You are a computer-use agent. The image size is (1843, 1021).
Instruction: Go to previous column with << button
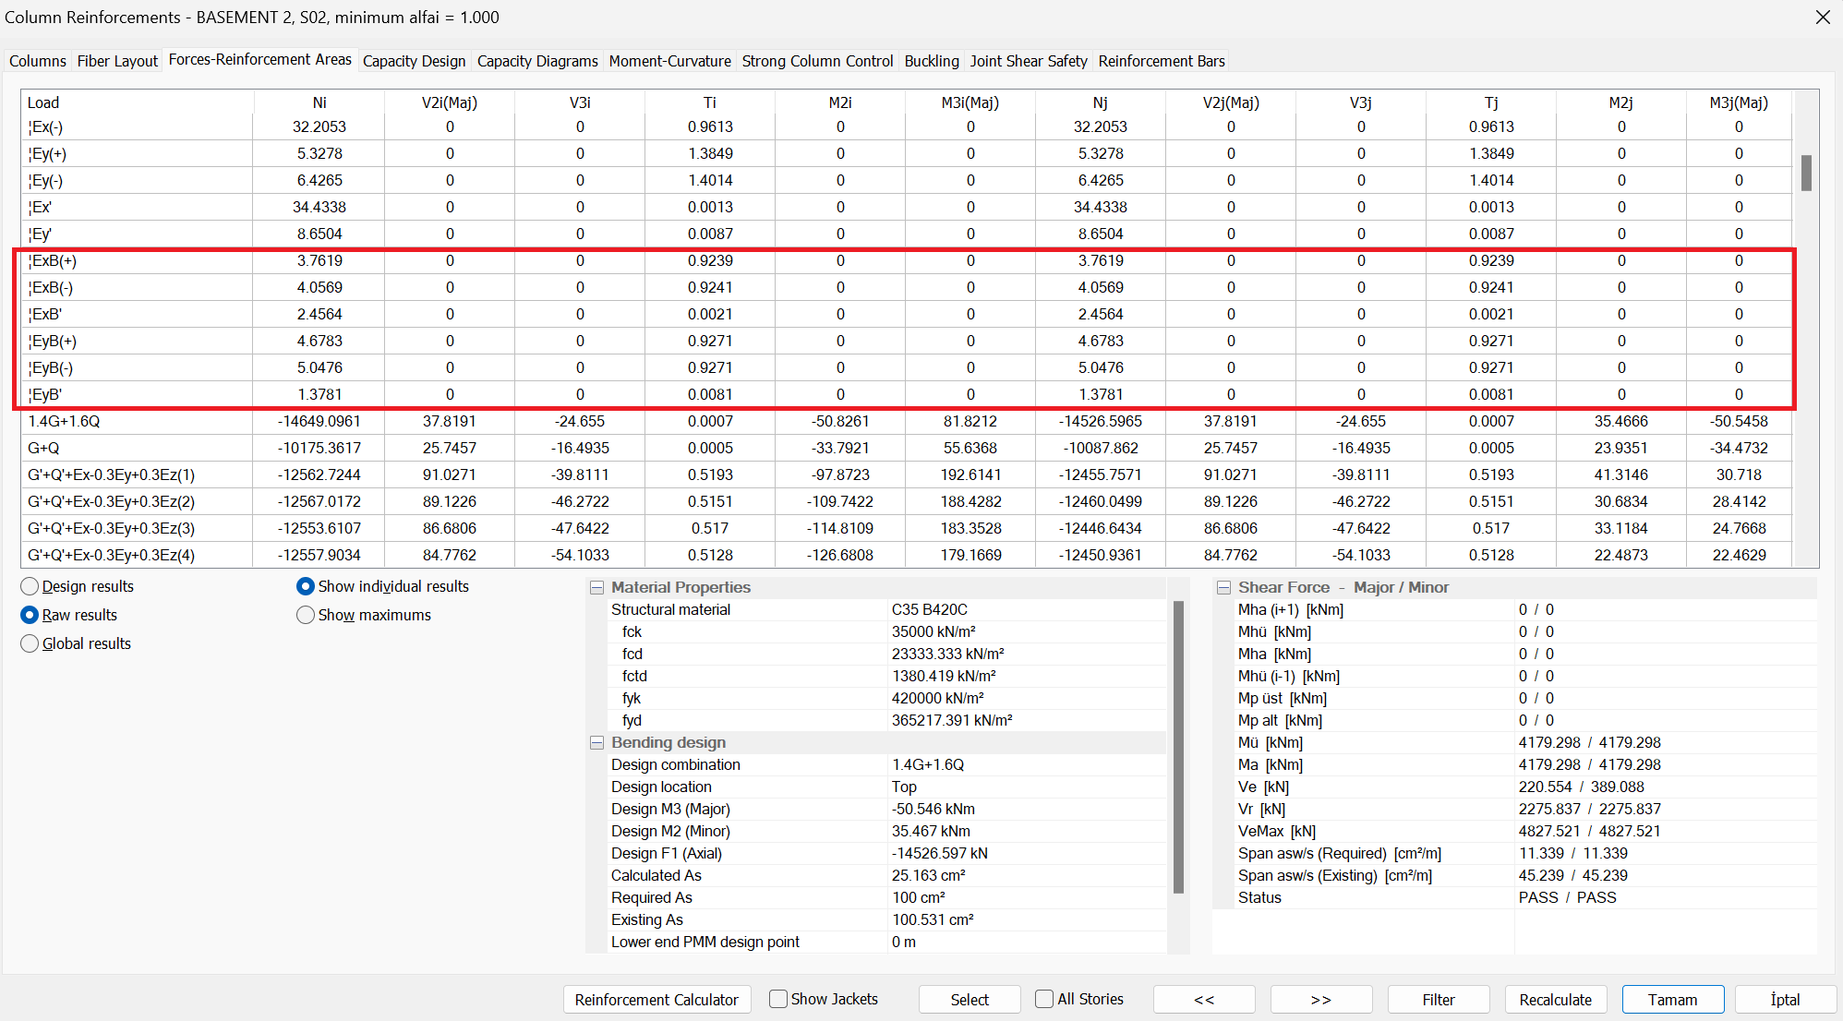tap(1204, 1000)
